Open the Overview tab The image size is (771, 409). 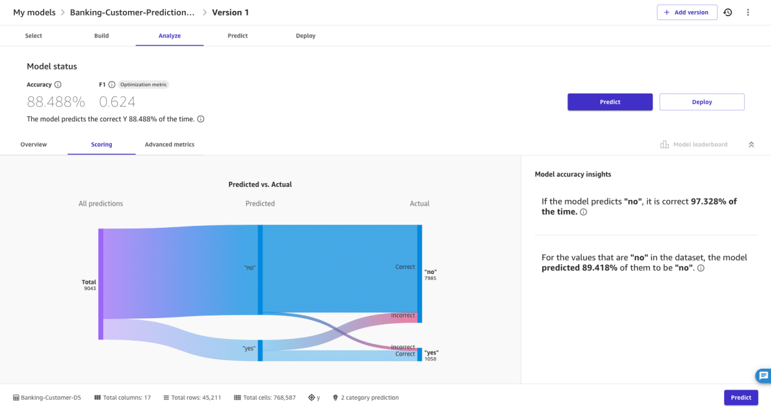point(33,144)
